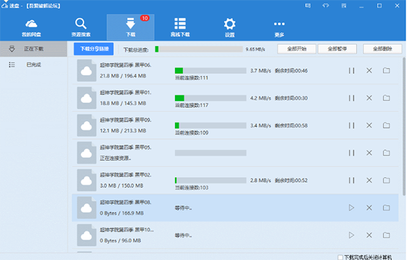Click mini-window icon beside minimize button
The width and height of the screenshot is (407, 260).
344,5
